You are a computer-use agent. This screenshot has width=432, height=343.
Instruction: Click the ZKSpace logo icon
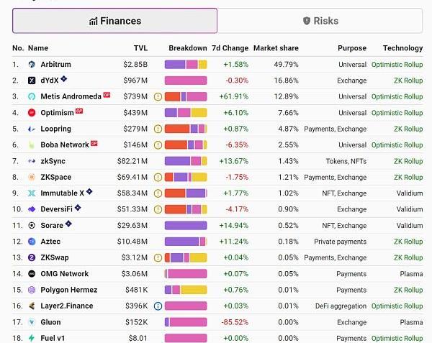pyautogui.click(x=32, y=177)
